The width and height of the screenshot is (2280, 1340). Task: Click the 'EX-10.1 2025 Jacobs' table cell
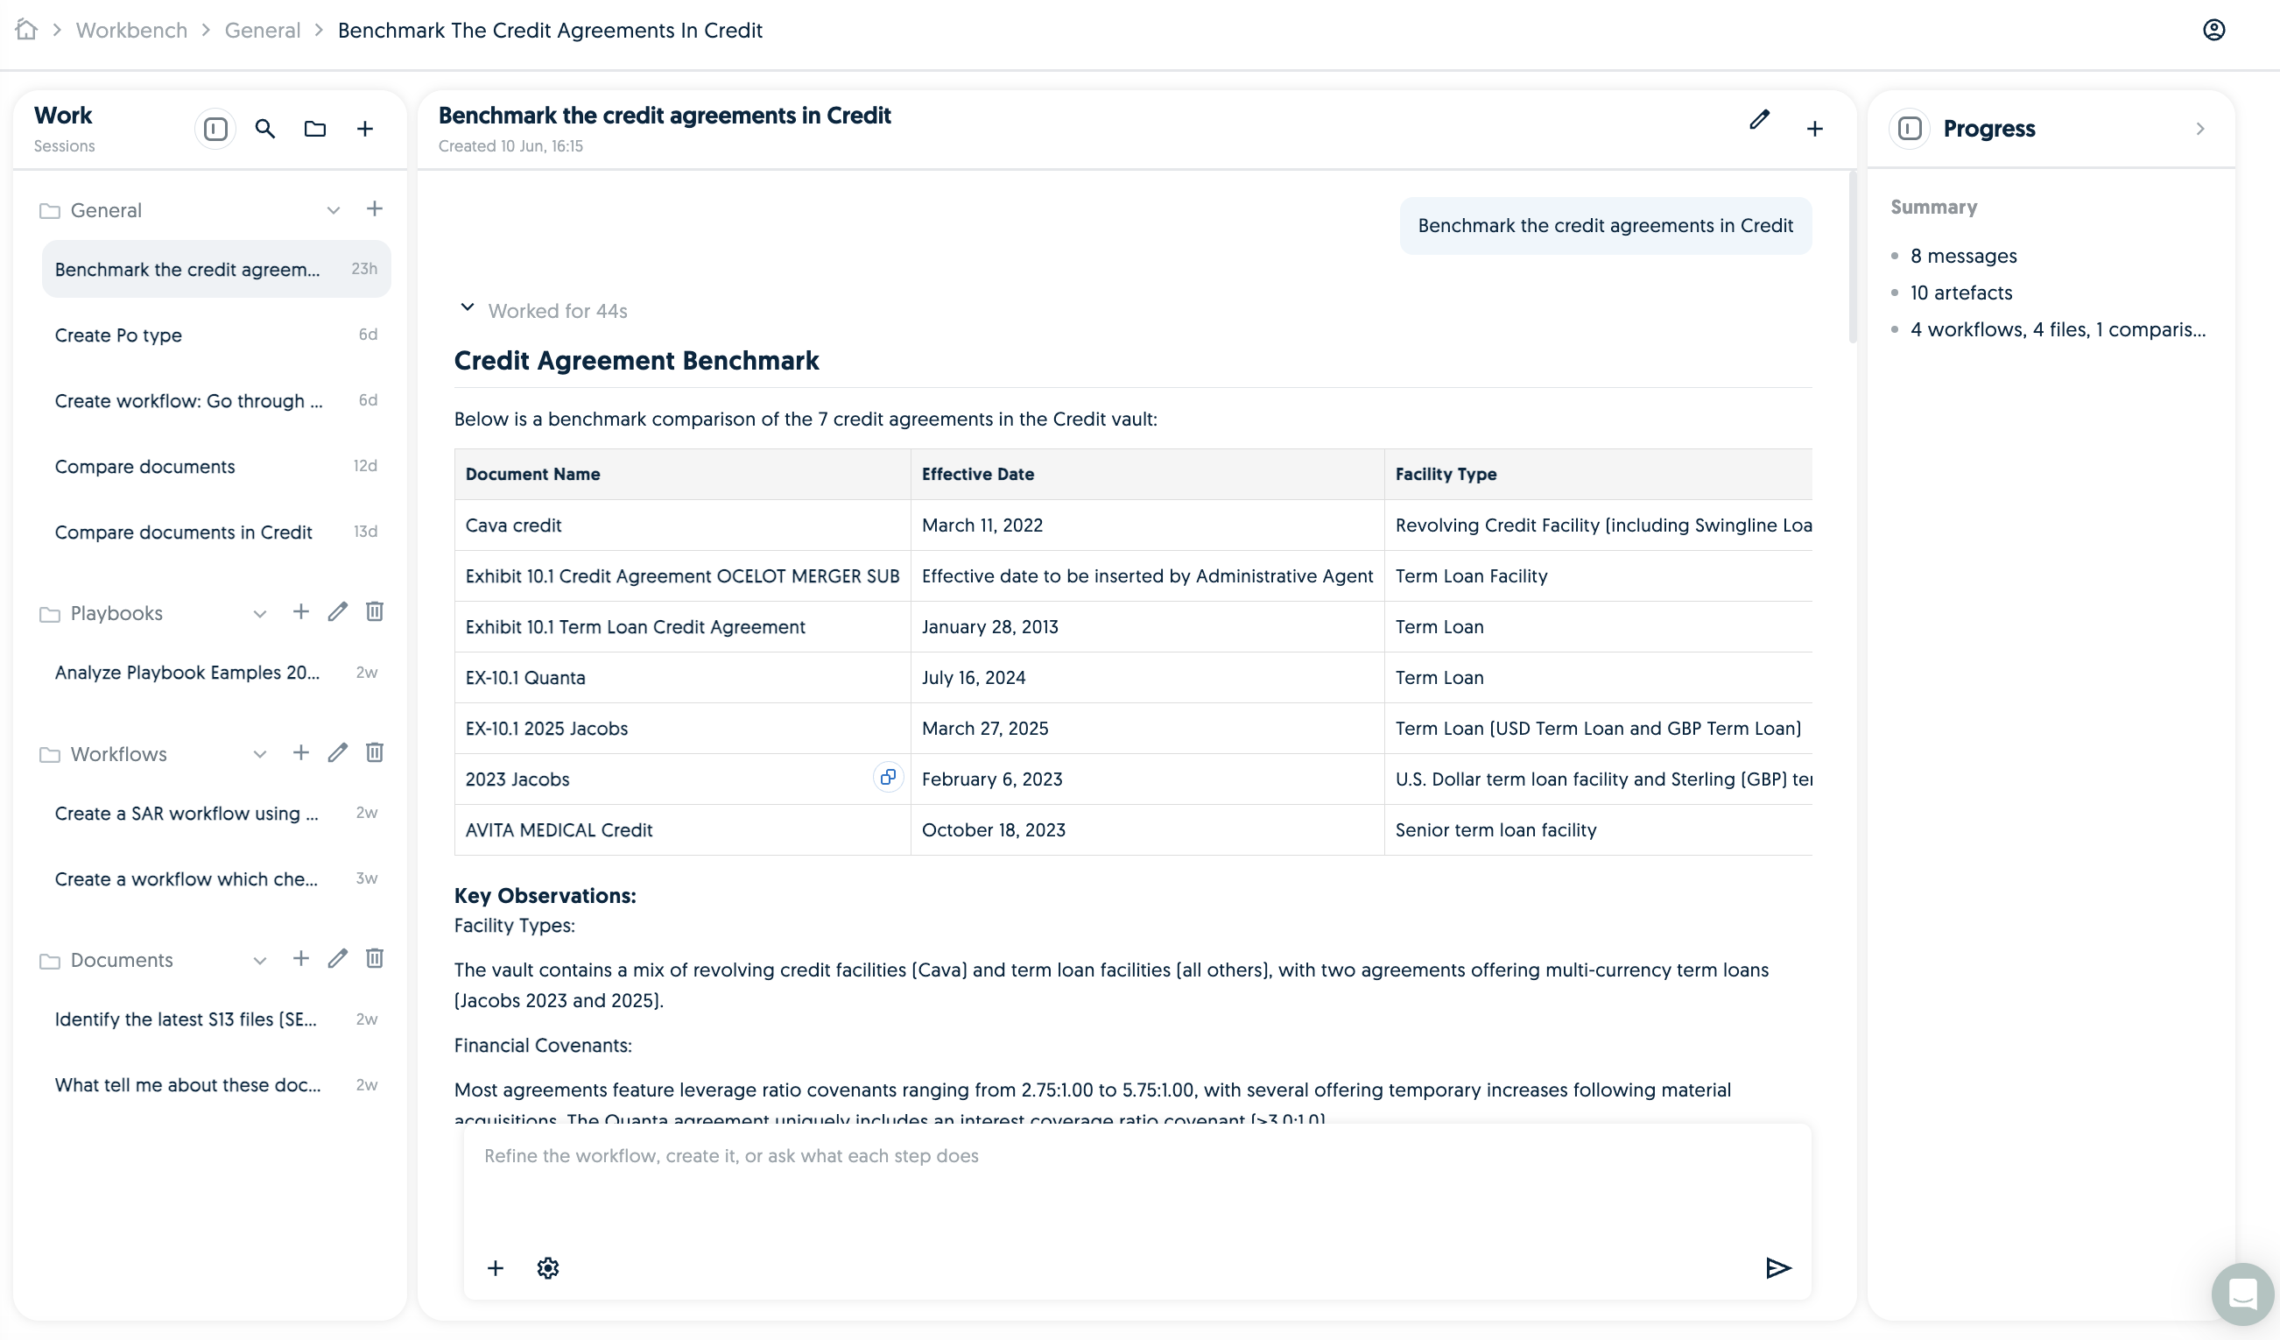point(682,729)
